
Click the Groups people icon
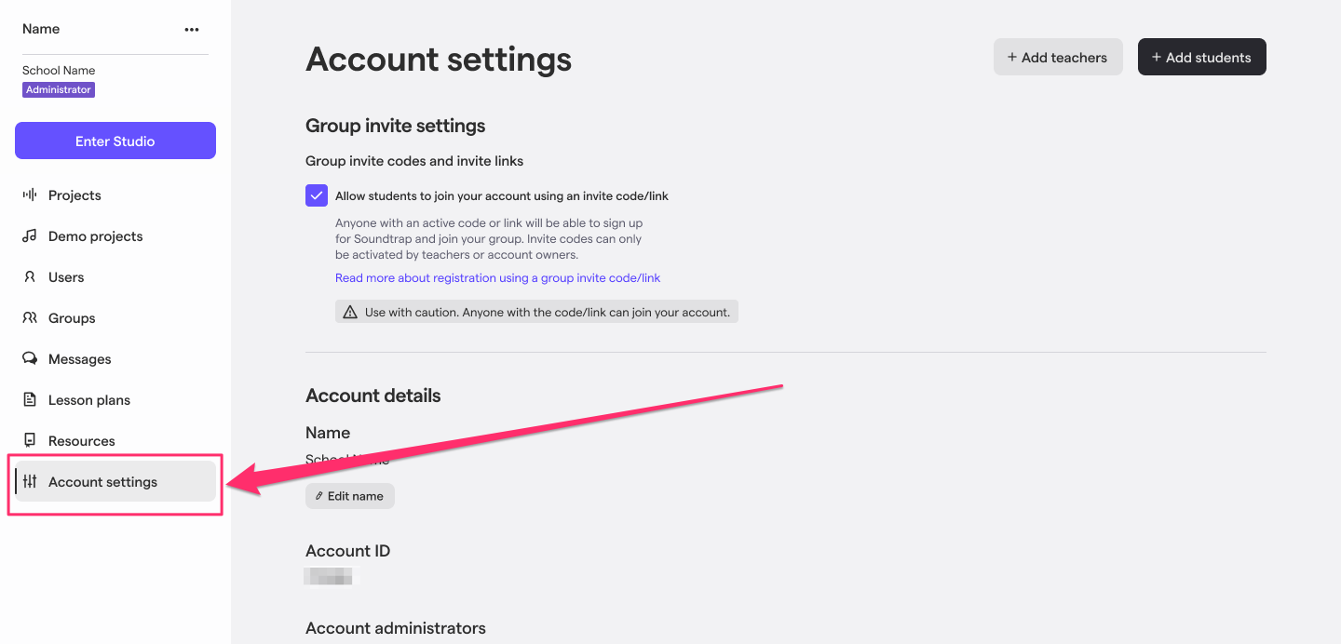pyautogui.click(x=30, y=318)
